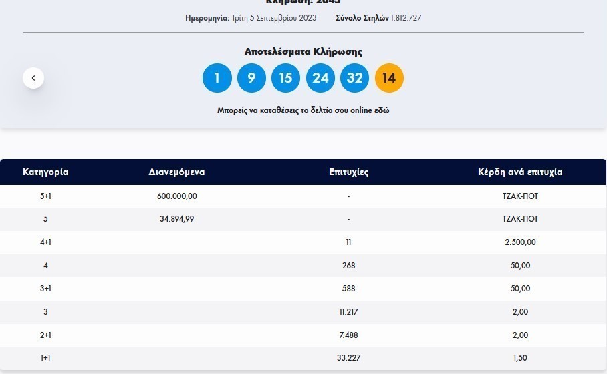This screenshot has width=607, height=374.
Task: Click the blue ball number 1
Action: point(217,78)
